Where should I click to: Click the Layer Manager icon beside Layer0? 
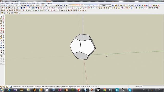pos(113,5)
